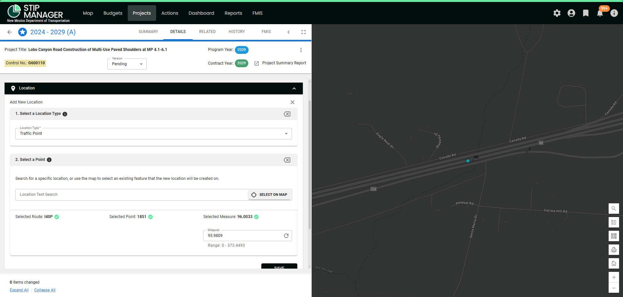Open the bookmarks icon in the header
623x297 pixels.
pyautogui.click(x=586, y=13)
